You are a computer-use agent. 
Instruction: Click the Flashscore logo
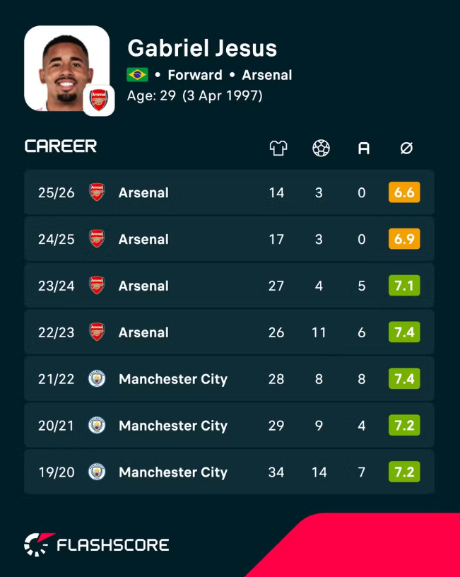[x=96, y=544]
